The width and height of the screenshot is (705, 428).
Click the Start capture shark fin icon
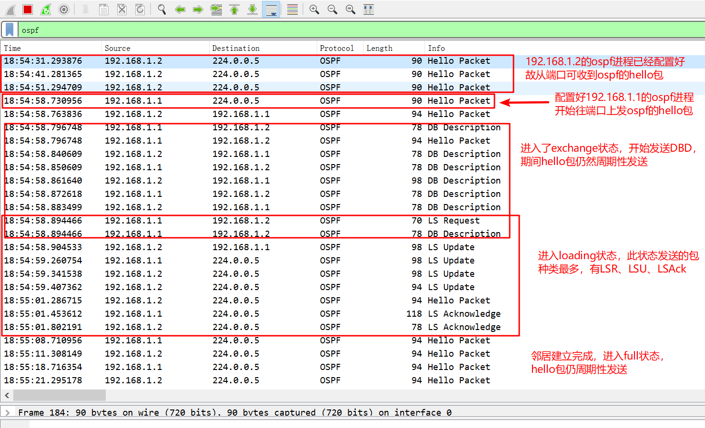(x=10, y=10)
